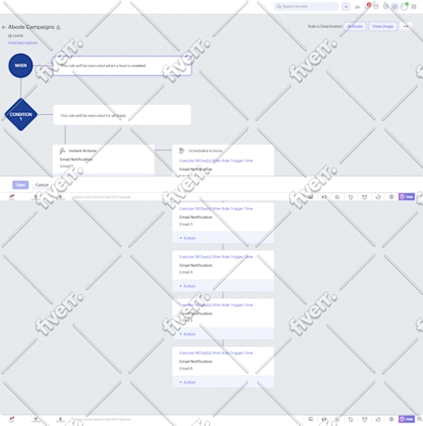Click into the Search records field
Image resolution: width=423 pixels, height=426 pixels.
coord(306,6)
